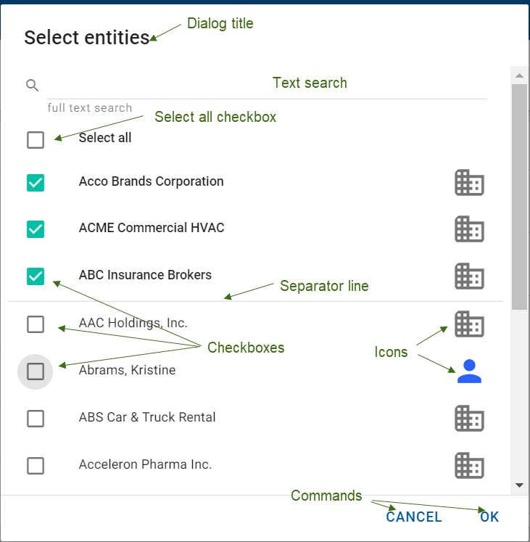Click the company icon for Acco Brands Corporation

pos(469,183)
